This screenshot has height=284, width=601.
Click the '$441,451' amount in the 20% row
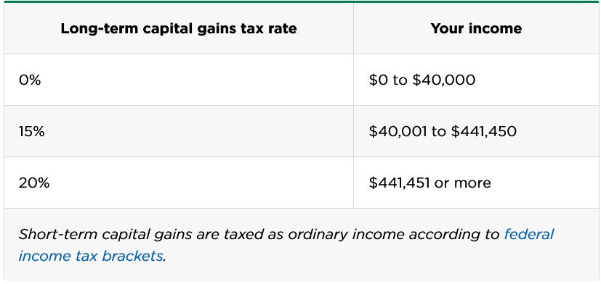(x=399, y=183)
